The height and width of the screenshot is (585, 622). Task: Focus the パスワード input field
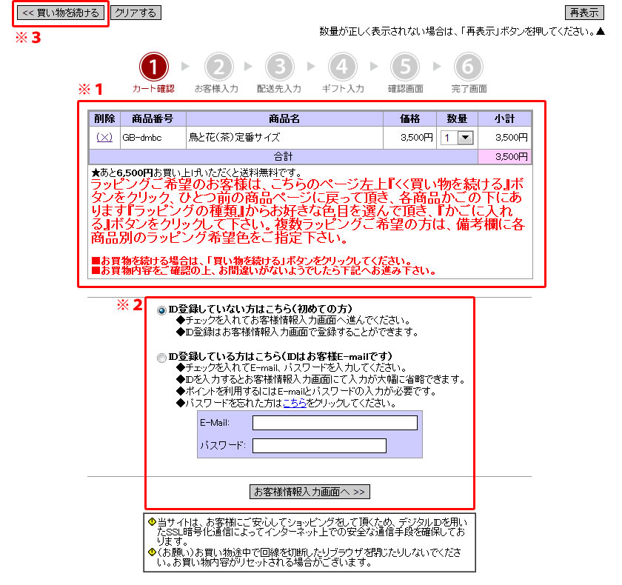(x=319, y=446)
